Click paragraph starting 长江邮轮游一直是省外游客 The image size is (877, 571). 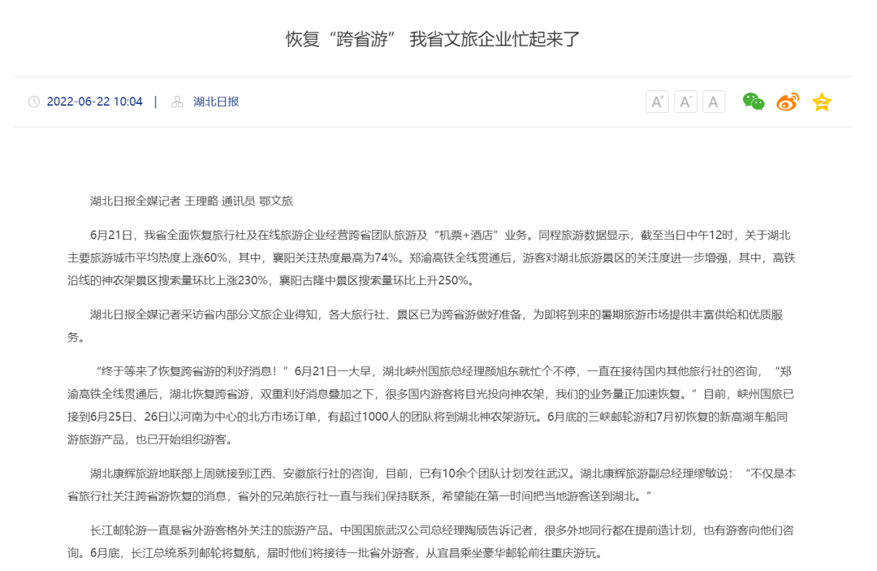click(x=430, y=542)
